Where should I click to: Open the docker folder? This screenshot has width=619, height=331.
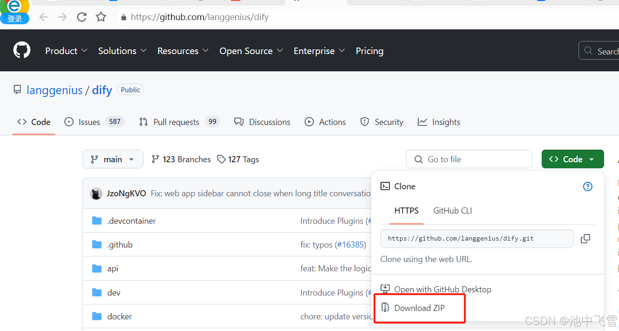click(x=120, y=317)
